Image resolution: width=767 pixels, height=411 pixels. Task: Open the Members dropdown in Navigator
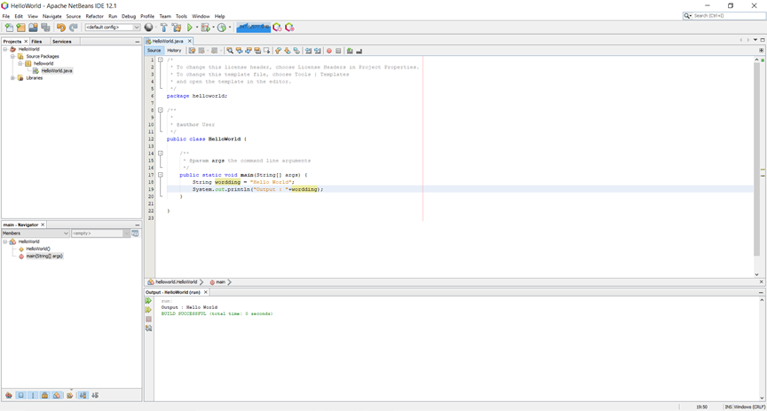(36, 233)
